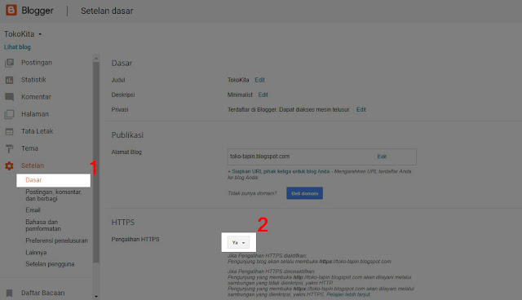Screen dimensions: 522x300
Task: Click the sidebar scrollbar up arrow
Action: point(96,58)
